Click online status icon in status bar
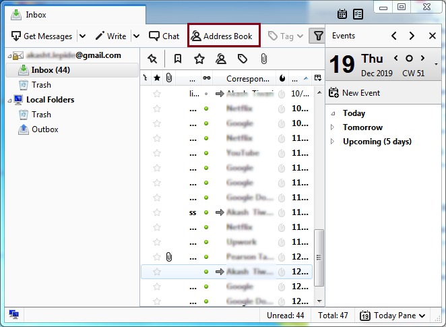The width and height of the screenshot is (446, 327). click(x=13, y=315)
